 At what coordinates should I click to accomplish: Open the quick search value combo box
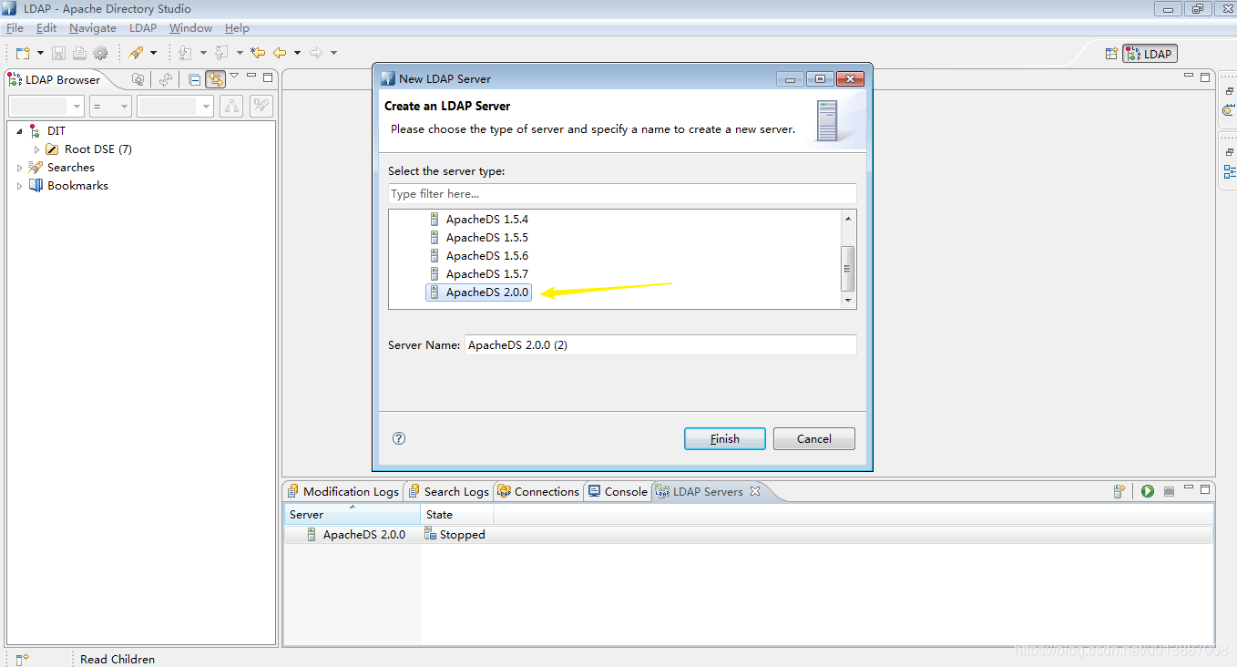pos(176,107)
